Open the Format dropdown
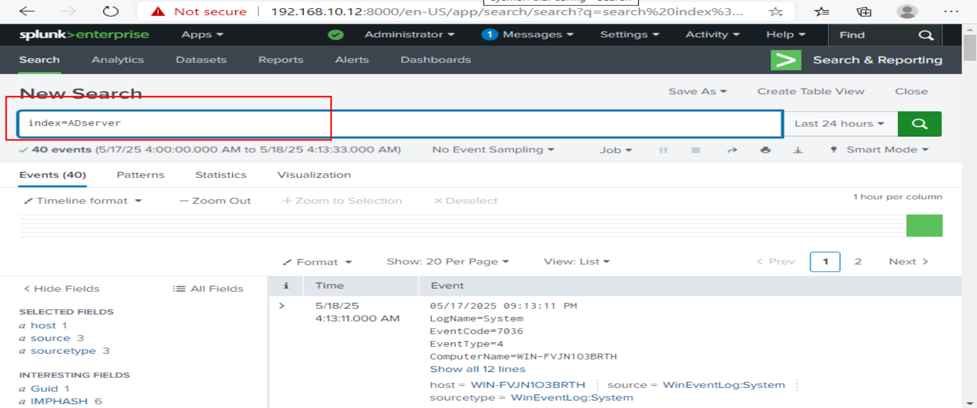977x408 pixels. pos(317,262)
